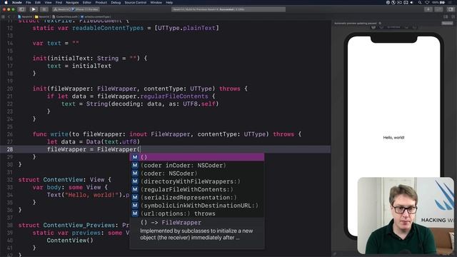Screen dimensions: 457x257
Task: Toggle the inspectors panel button
Action: point(451,9)
